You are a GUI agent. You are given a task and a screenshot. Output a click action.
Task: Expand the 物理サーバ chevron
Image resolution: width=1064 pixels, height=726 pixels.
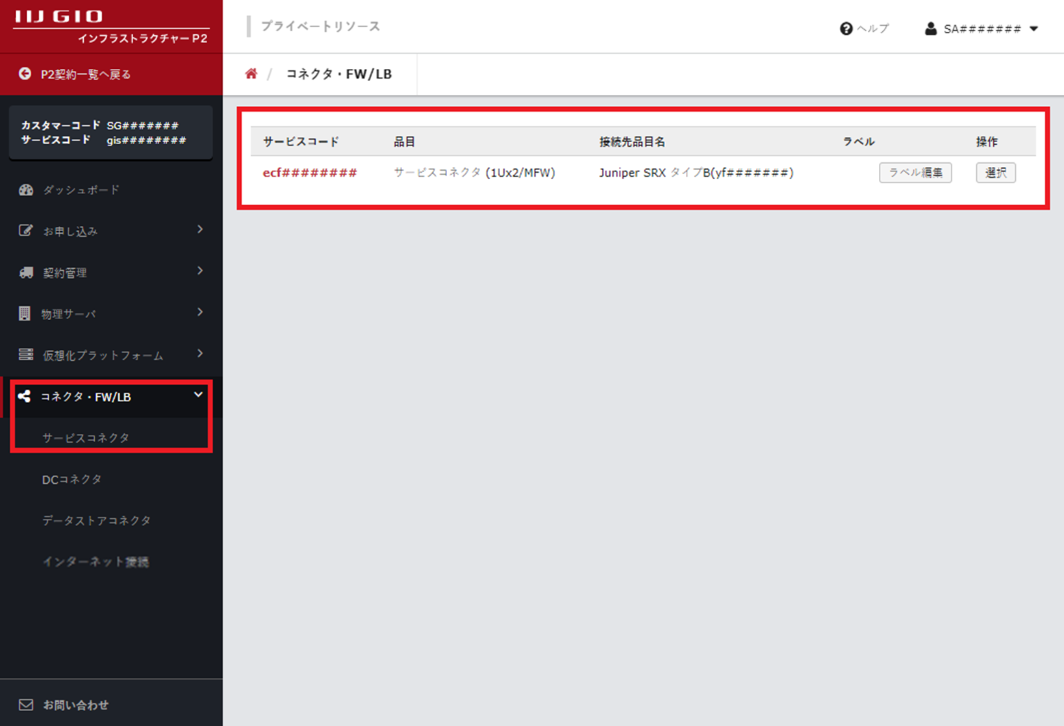pos(200,312)
